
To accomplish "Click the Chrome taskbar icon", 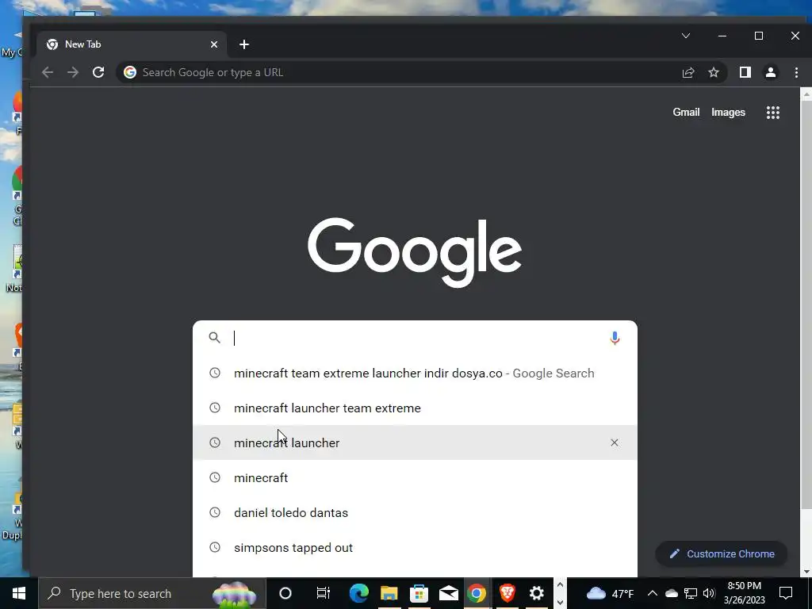I will tap(477, 593).
